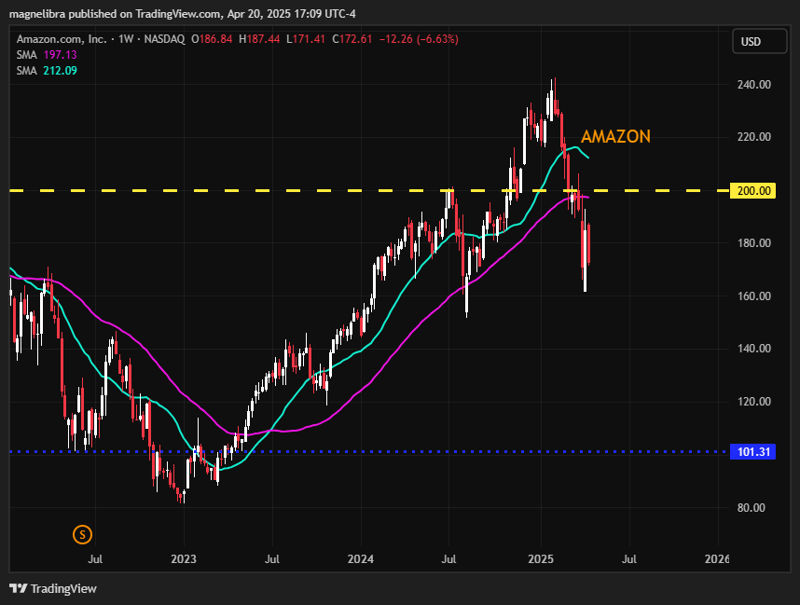Image resolution: width=800 pixels, height=605 pixels.
Task: Click the blue 101.31 price label
Action: tap(753, 451)
